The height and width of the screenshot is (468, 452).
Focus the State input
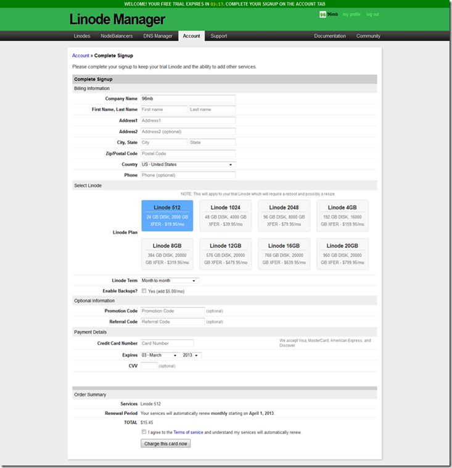tap(212, 143)
